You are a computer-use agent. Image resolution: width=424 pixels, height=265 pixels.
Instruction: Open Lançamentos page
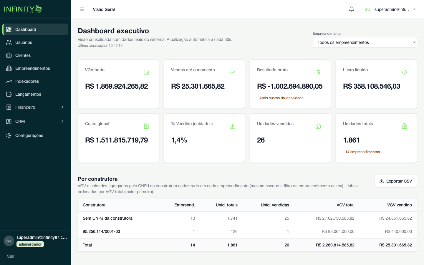pos(35,94)
